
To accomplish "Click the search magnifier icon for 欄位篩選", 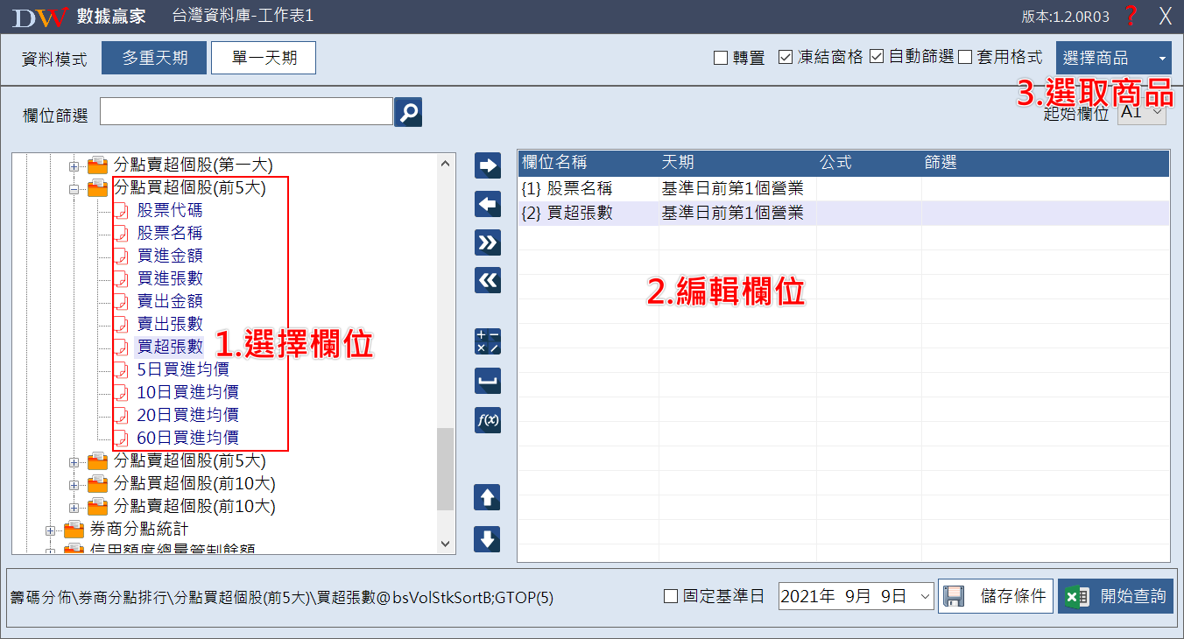I will click(x=408, y=112).
